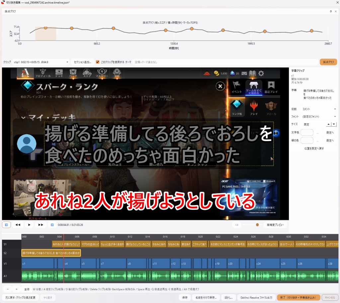Click the webcam overlay thumbnail in preview
The height and width of the screenshot is (303, 340).
[x=42, y=197]
